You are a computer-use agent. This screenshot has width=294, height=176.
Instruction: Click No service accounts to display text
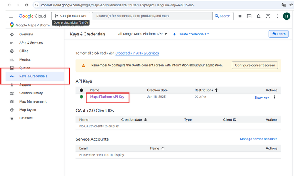point(101,155)
